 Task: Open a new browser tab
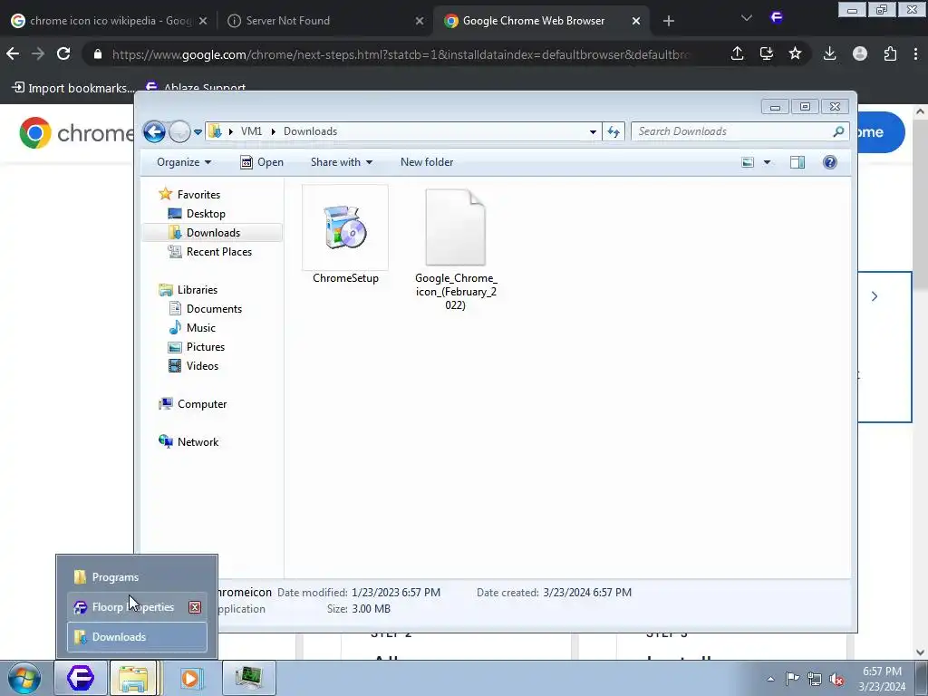[668, 21]
